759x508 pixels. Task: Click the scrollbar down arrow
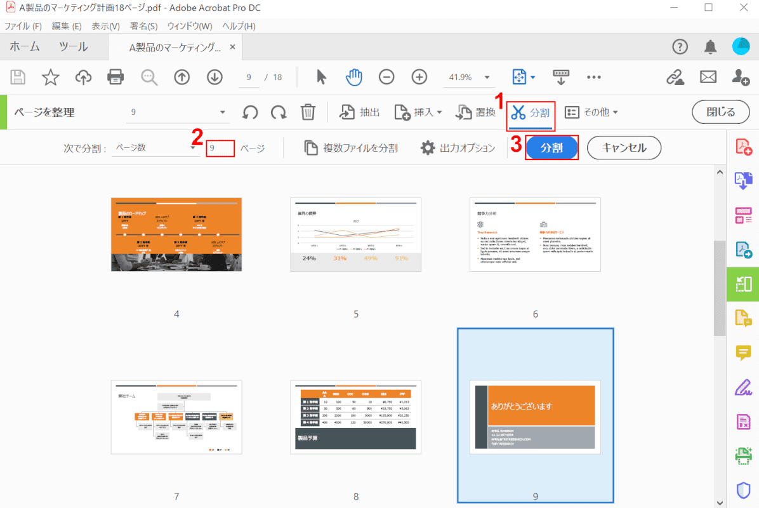pos(720,503)
